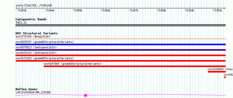Image resolution: width=233 pixels, height=98 pixels.
Task: Click the short nsv3229693 red bar
Action: (x=217, y=72)
